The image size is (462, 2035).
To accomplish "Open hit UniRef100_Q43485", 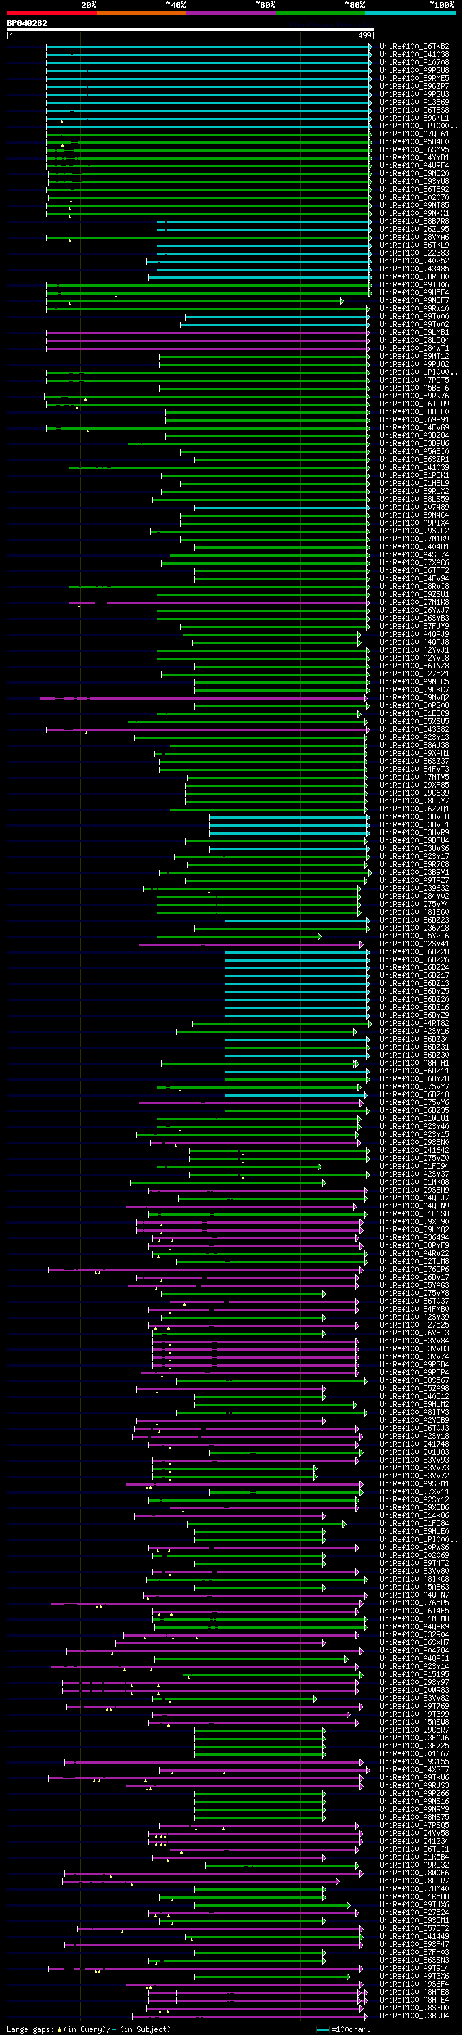I will coord(414,269).
